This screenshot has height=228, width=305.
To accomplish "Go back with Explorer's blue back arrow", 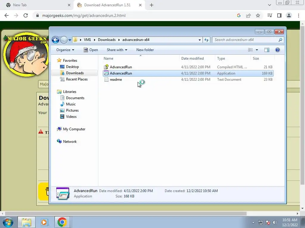I will tap(55, 40).
